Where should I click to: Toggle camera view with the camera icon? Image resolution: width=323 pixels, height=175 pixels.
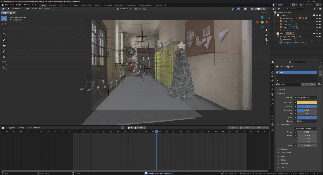click(x=266, y=39)
